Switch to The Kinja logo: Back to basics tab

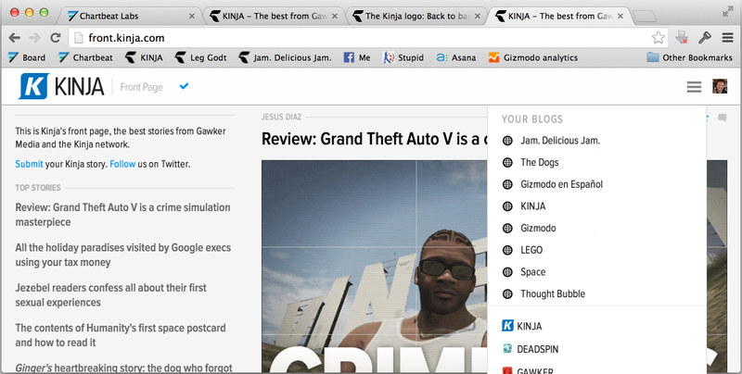416,16
